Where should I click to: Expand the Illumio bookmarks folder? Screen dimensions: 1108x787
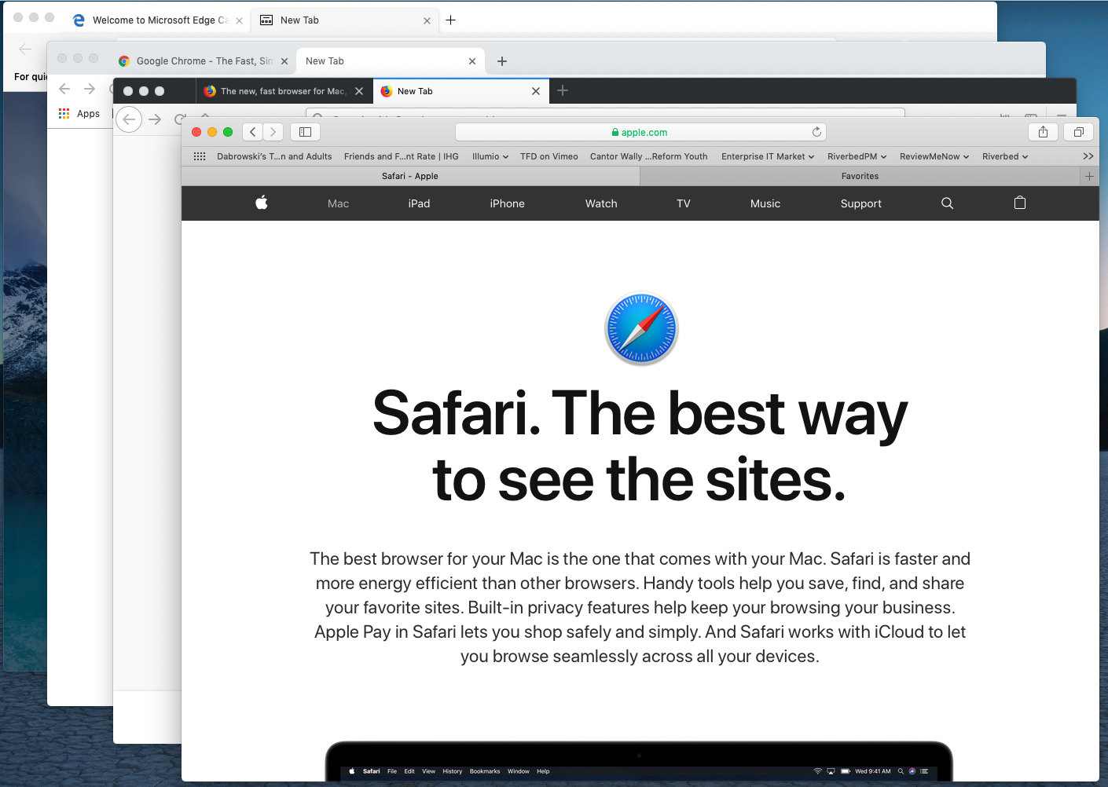coord(490,156)
